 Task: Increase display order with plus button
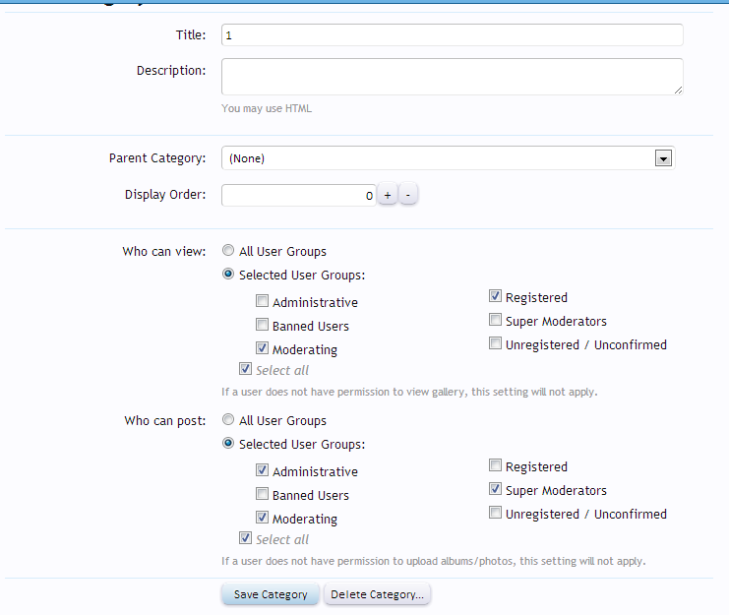click(x=388, y=196)
